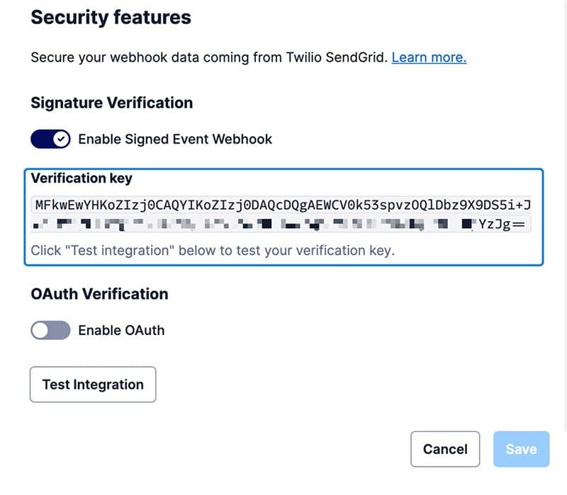Click the redacted second line of the key
Viewport: 567px width, 495px height.
pos(283,227)
